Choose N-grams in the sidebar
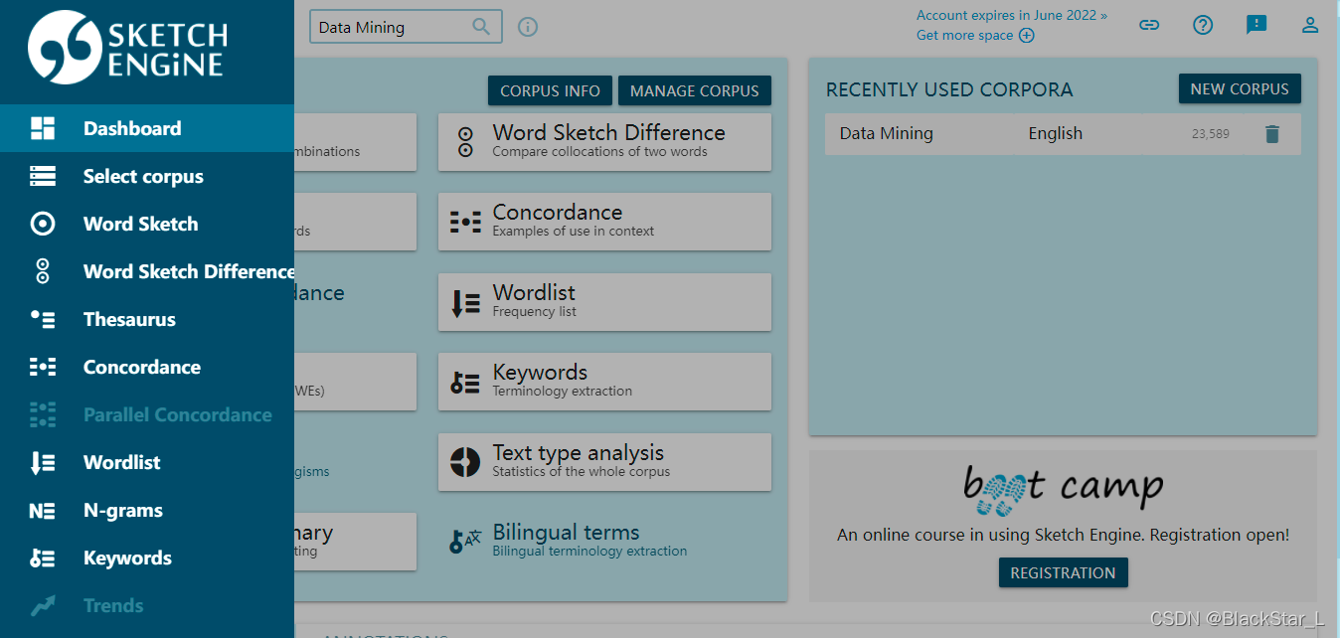This screenshot has width=1340, height=638. pyautogui.click(x=147, y=510)
